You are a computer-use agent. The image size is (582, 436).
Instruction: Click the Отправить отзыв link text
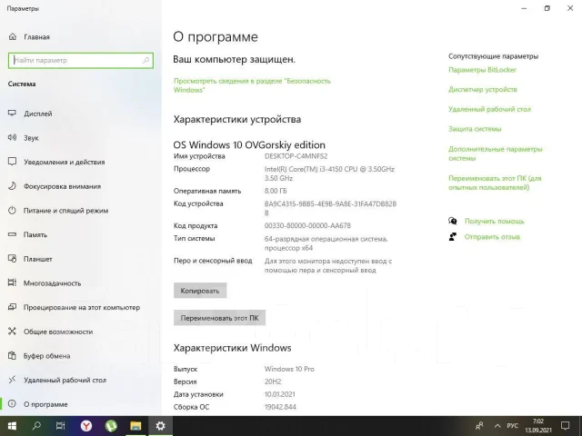click(x=492, y=236)
